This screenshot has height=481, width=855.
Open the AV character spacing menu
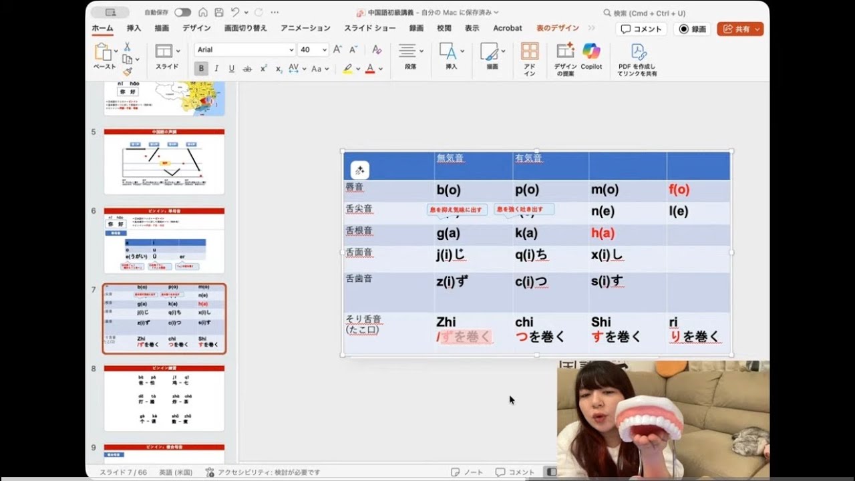click(x=297, y=68)
